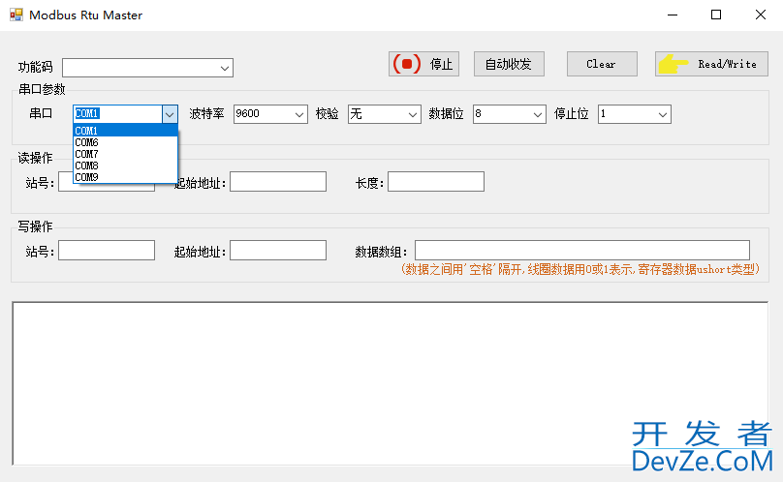The image size is (783, 482).
Task: Click the 读操作 起始地址 input field
Action: [x=278, y=182]
